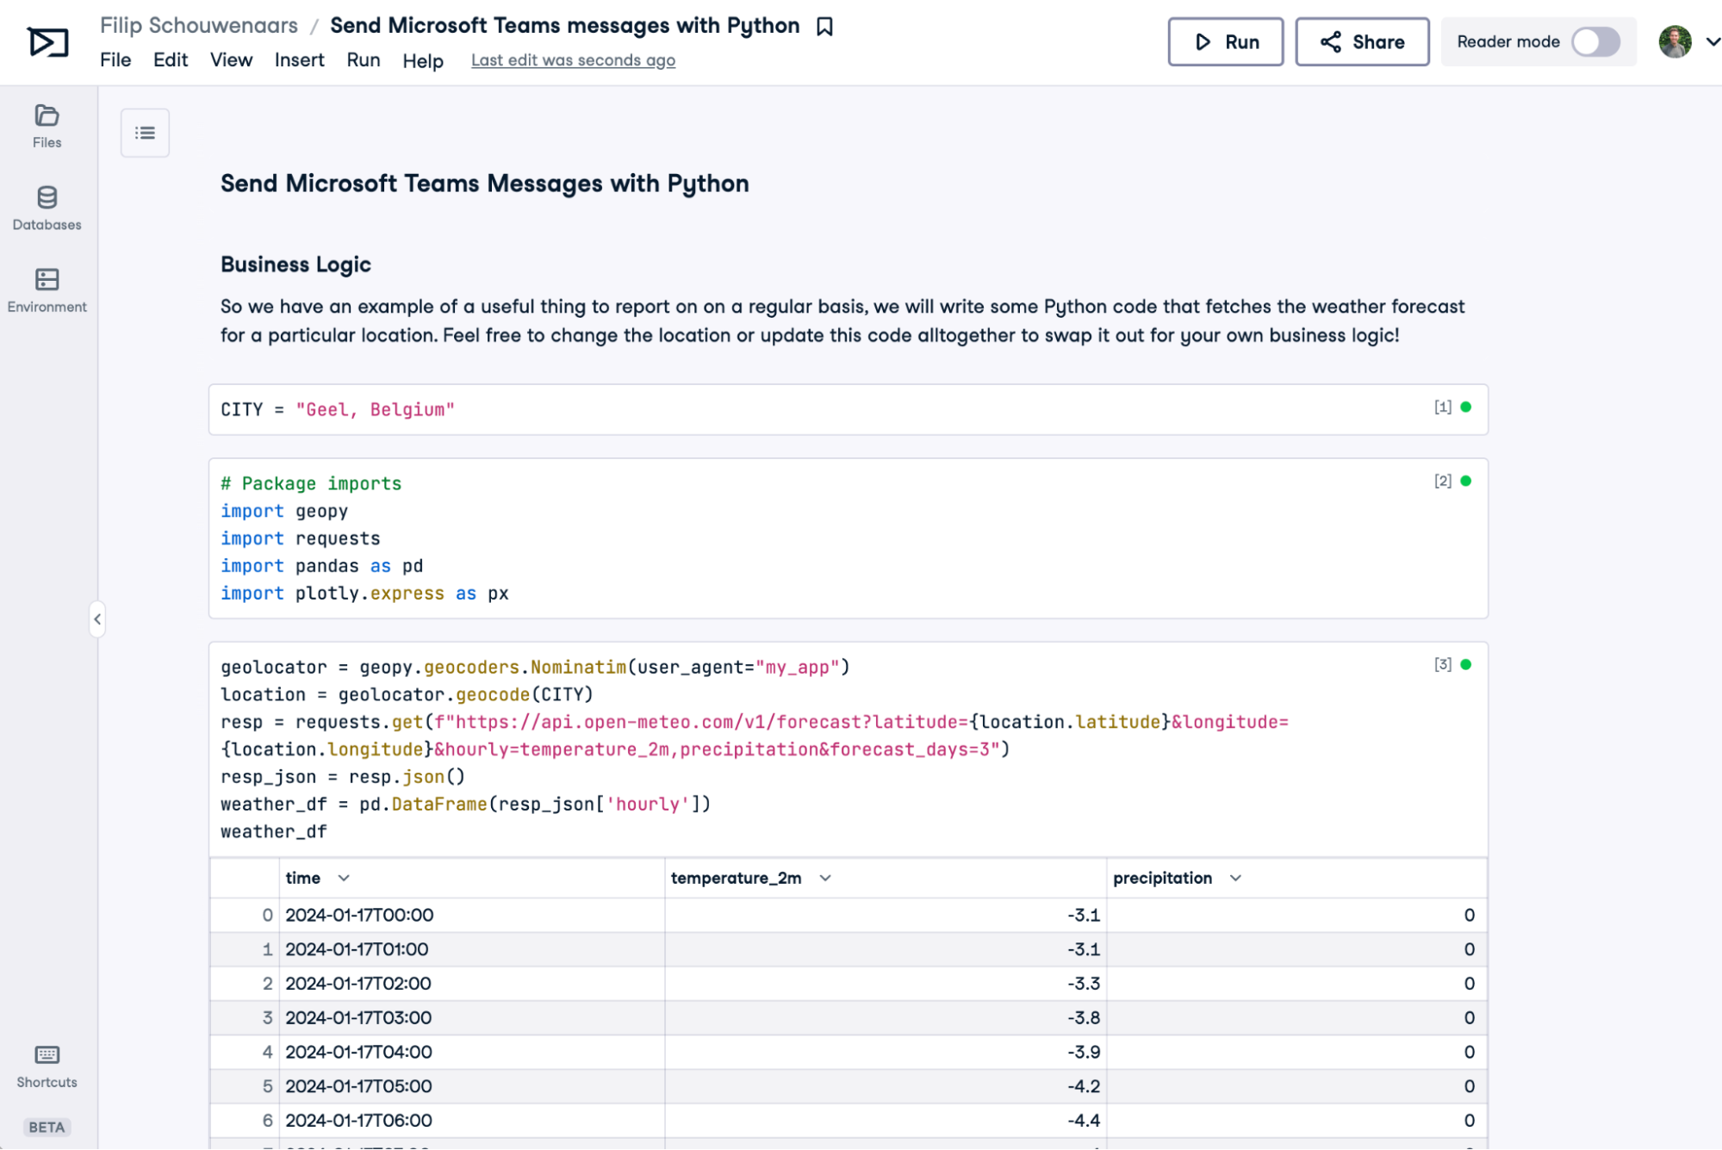
Task: Click inside geolocator code cell
Action: [x=848, y=749]
